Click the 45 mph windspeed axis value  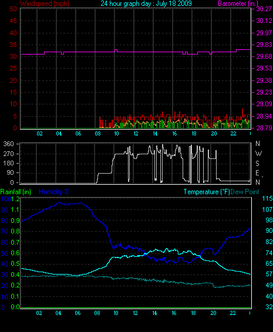click(x=13, y=21)
